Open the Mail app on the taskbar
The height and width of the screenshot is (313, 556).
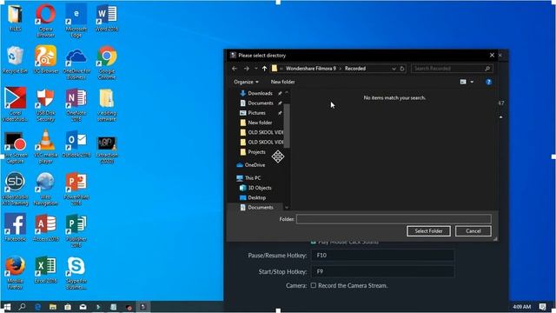(x=83, y=307)
